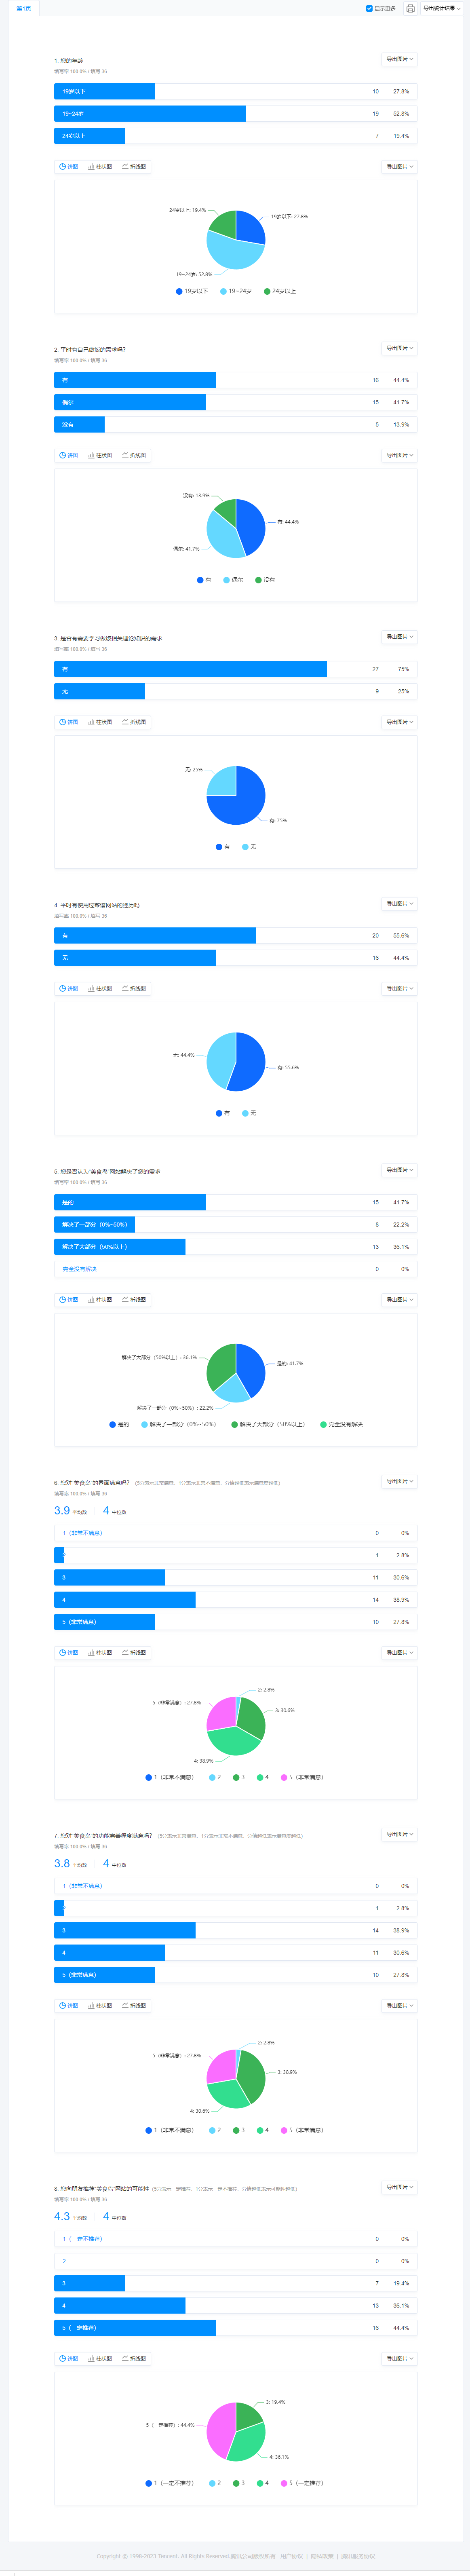
Task: Toggle the 24岁以上 legend entry
Action: click(x=280, y=291)
